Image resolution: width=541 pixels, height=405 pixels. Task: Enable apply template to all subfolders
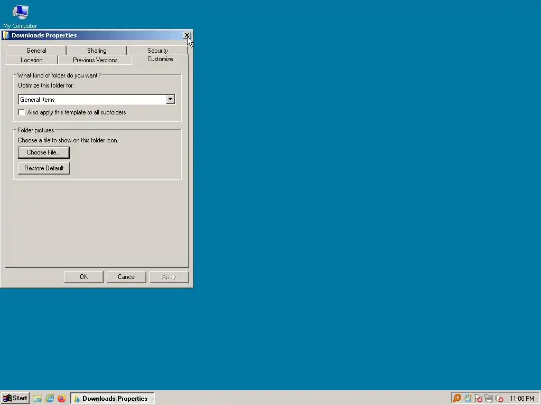21,113
